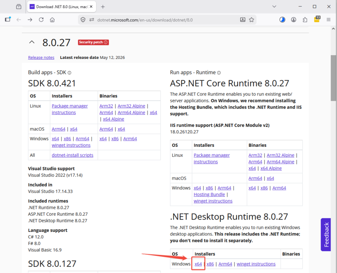Download SDK Linux Arm64 Alpine binary

pos(131,112)
